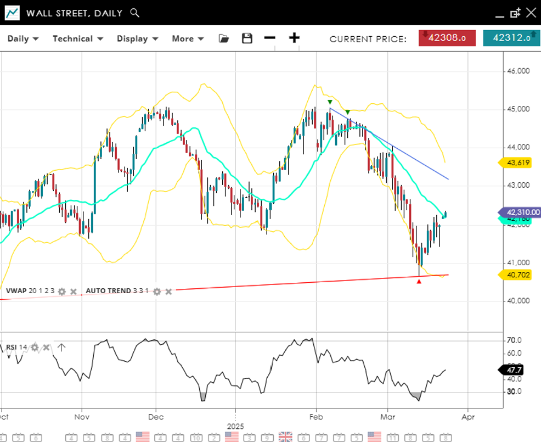Remove the RSI indicator
Screen dimensions: 541x442
[x=46, y=347]
